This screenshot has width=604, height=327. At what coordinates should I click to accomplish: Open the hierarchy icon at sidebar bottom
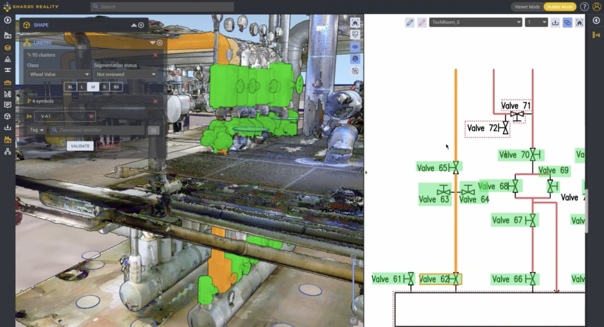[8, 151]
